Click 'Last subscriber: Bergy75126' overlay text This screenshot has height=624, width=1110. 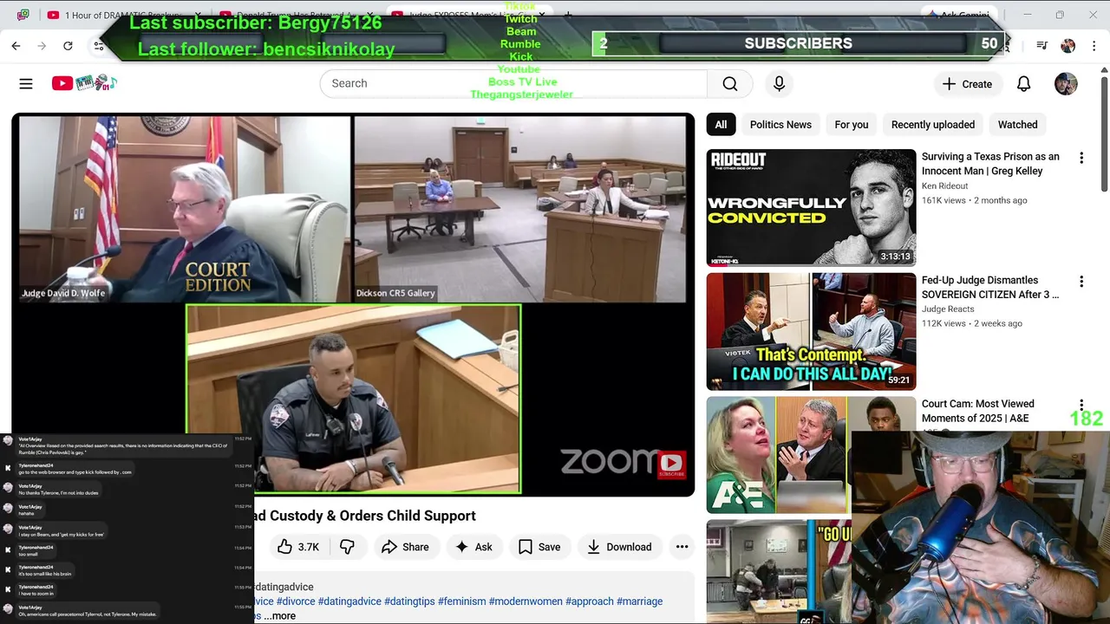click(x=256, y=23)
